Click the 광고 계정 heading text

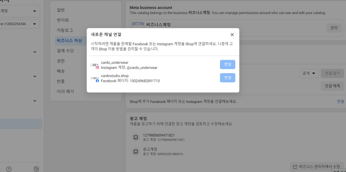[x=138, y=119]
